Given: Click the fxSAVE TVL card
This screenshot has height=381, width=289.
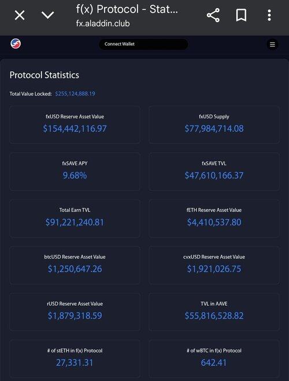Looking at the screenshot, I should (x=214, y=172).
